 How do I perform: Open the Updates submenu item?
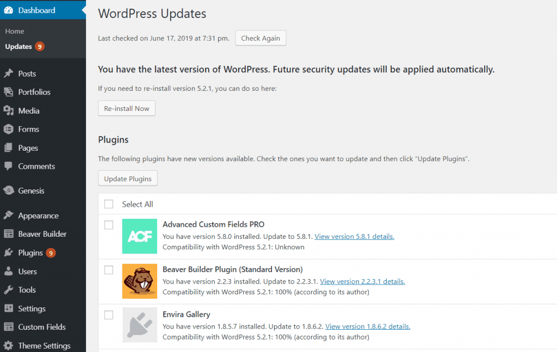(x=18, y=47)
